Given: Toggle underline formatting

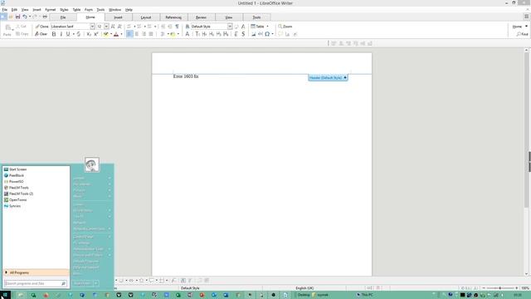Looking at the screenshot, I should tap(68, 34).
